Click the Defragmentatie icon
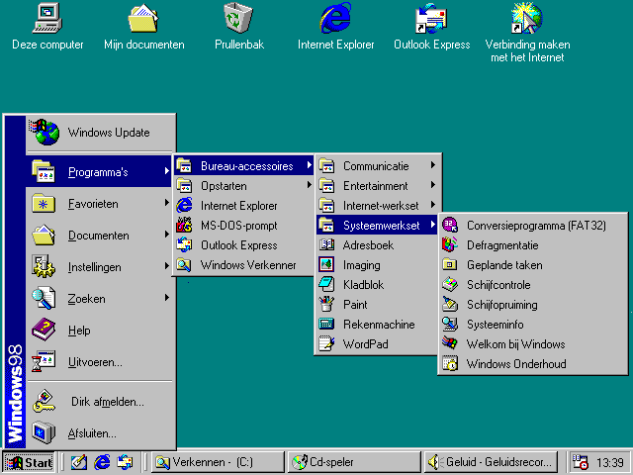633x475 pixels. tap(450, 244)
